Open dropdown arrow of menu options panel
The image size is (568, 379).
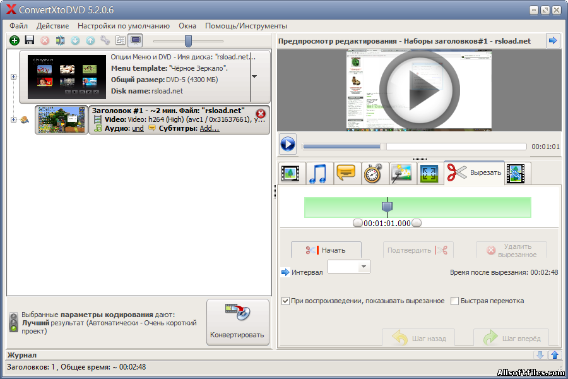tap(254, 76)
